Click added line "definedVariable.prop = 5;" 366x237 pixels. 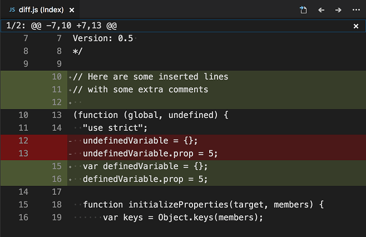145,179
